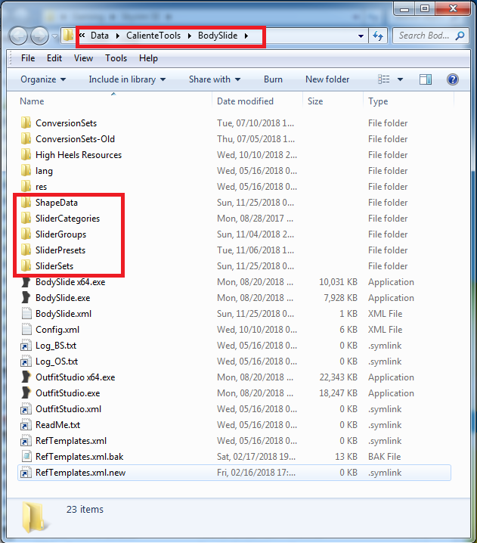Sort by the Name column header
477x543 pixels.
(x=32, y=101)
